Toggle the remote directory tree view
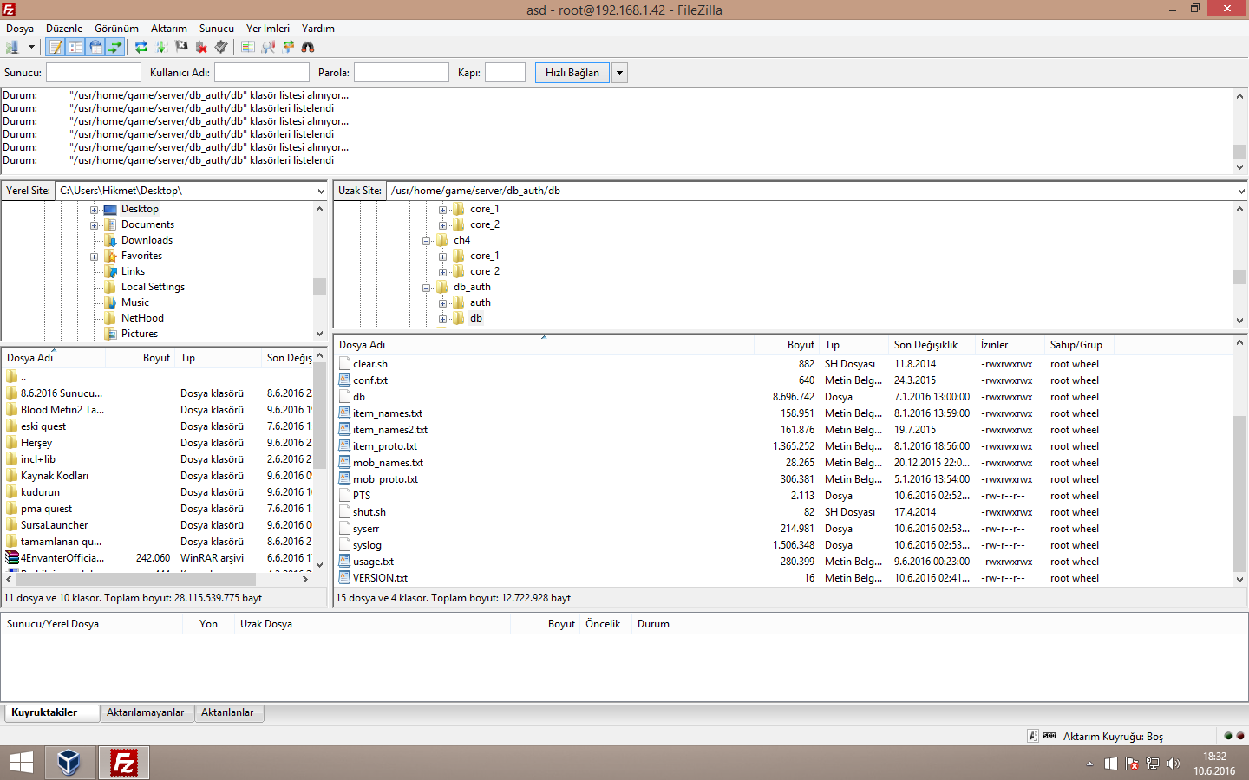Viewport: 1249px width, 780px height. (x=95, y=47)
